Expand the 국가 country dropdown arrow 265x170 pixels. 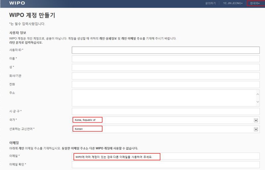click(x=256, y=120)
